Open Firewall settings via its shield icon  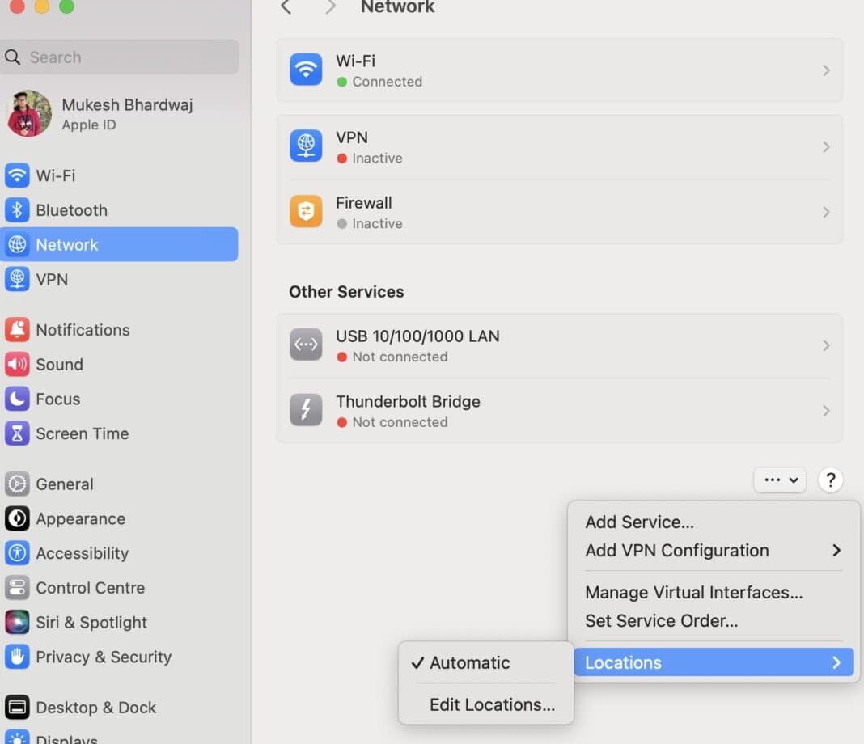tap(306, 211)
